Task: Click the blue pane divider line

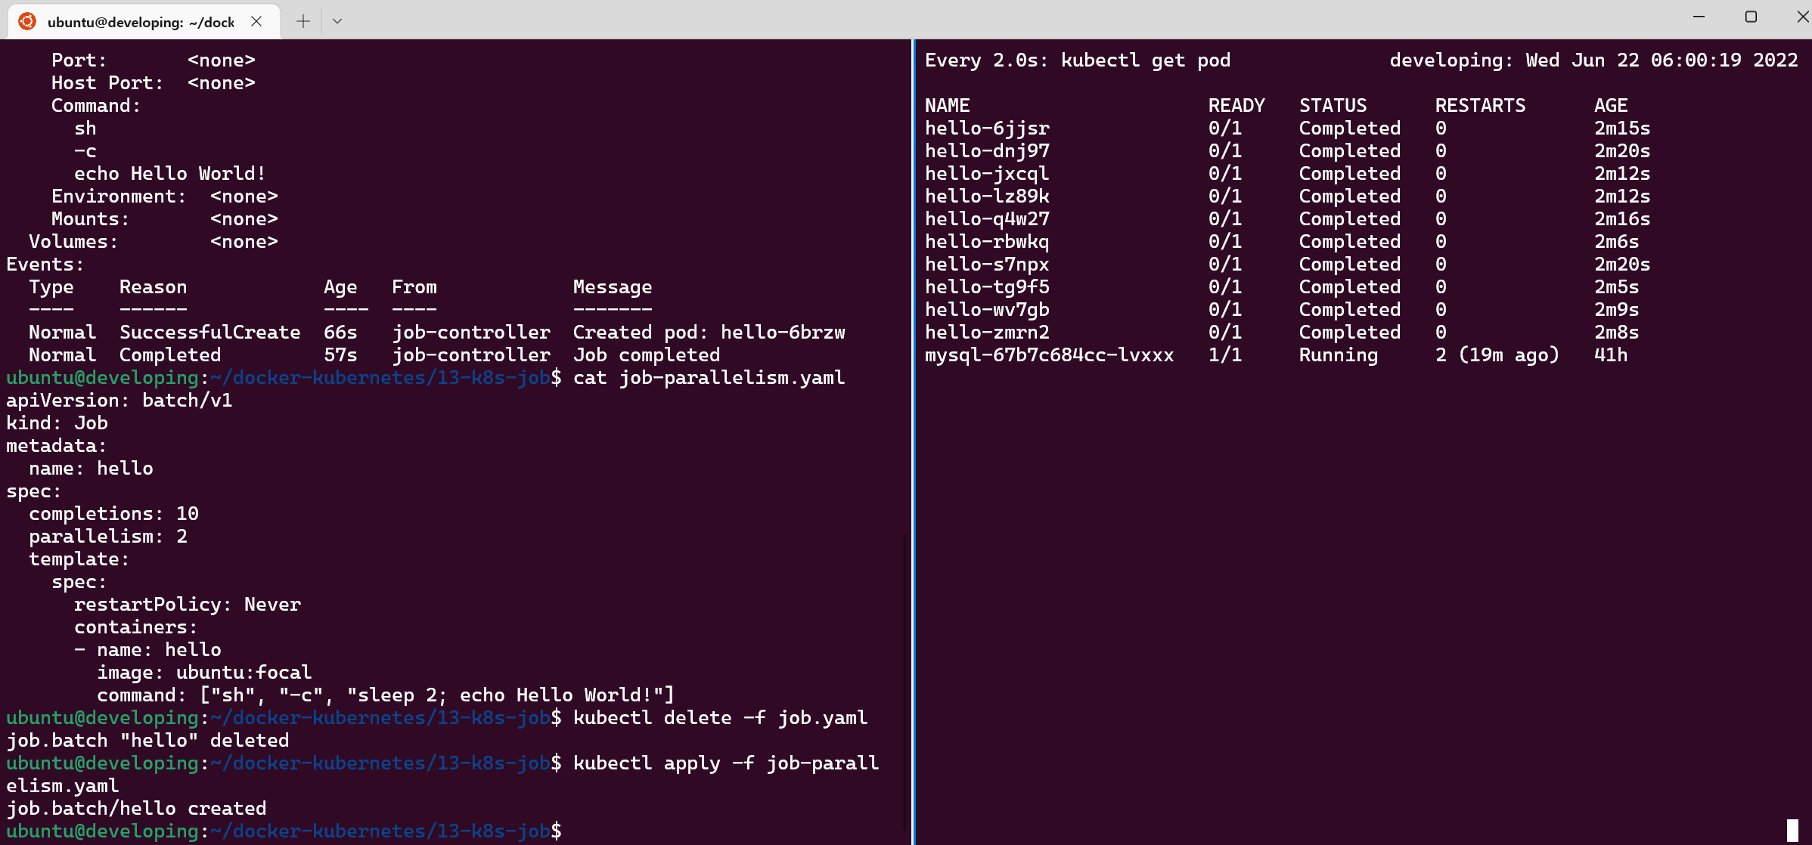Action: [x=913, y=453]
